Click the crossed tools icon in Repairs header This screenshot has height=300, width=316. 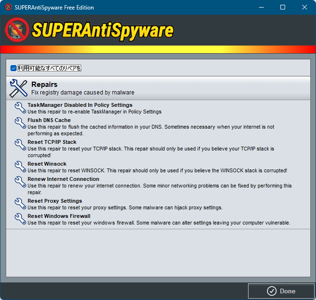pos(19,88)
